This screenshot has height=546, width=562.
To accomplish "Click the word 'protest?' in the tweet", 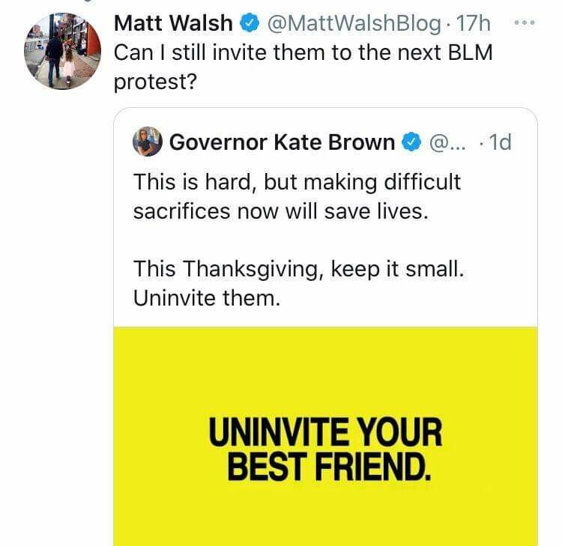I will [155, 82].
